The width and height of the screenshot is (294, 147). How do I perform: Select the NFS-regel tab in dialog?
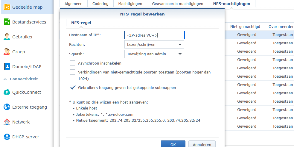(x=81, y=23)
